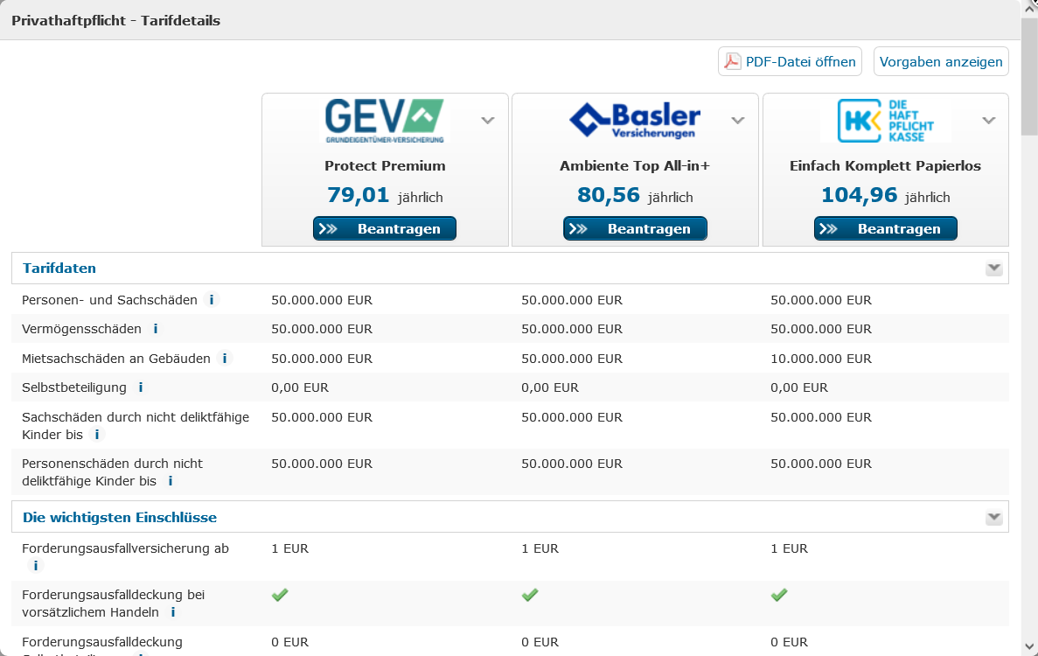Open the GEV Protect Premium dropdown chevron

[488, 121]
